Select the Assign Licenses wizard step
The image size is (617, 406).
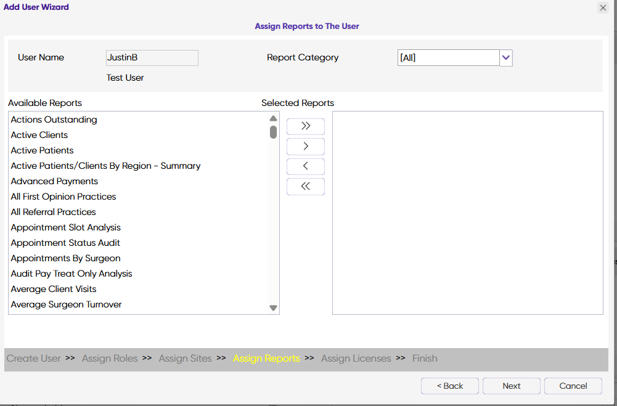[356, 359]
